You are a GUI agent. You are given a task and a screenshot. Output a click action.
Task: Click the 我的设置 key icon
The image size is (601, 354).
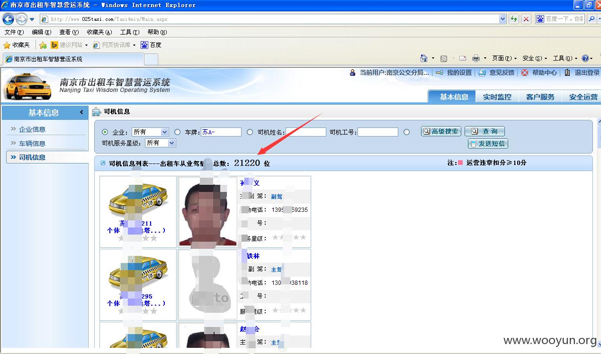click(x=440, y=73)
